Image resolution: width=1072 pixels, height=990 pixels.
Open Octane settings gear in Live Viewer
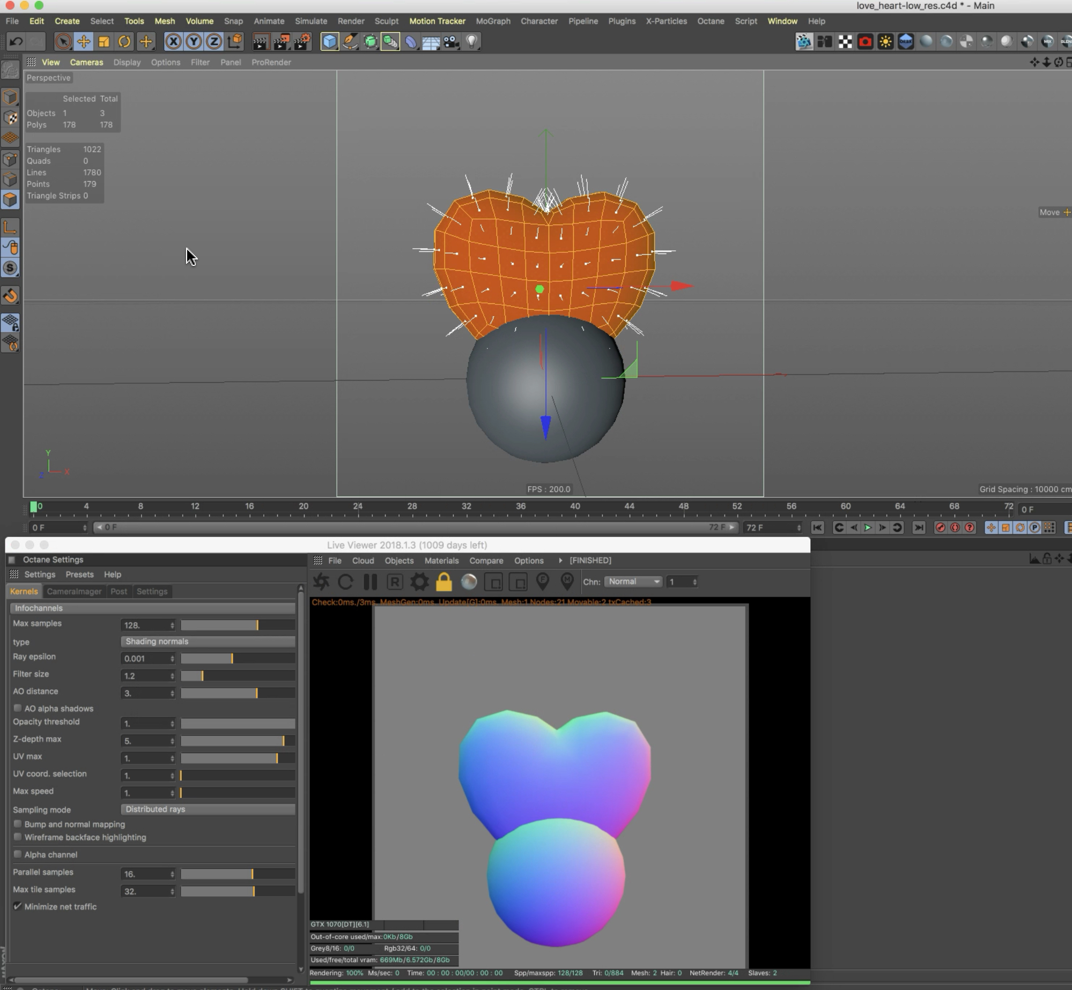[x=419, y=582]
